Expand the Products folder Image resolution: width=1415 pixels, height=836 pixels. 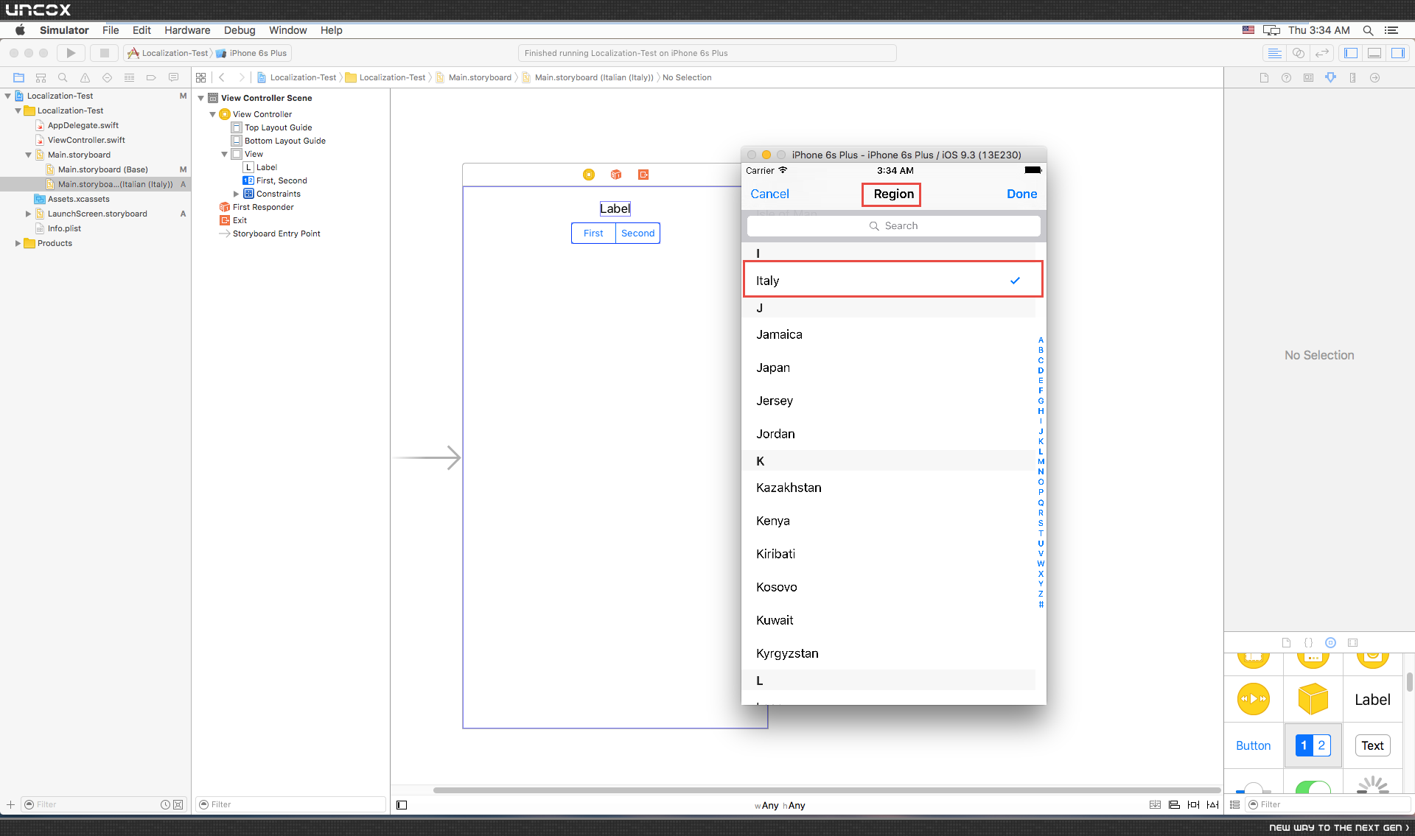(18, 243)
